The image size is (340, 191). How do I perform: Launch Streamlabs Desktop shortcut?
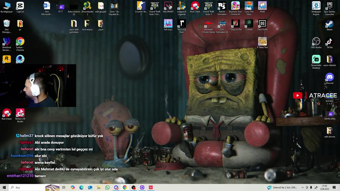coord(316,62)
